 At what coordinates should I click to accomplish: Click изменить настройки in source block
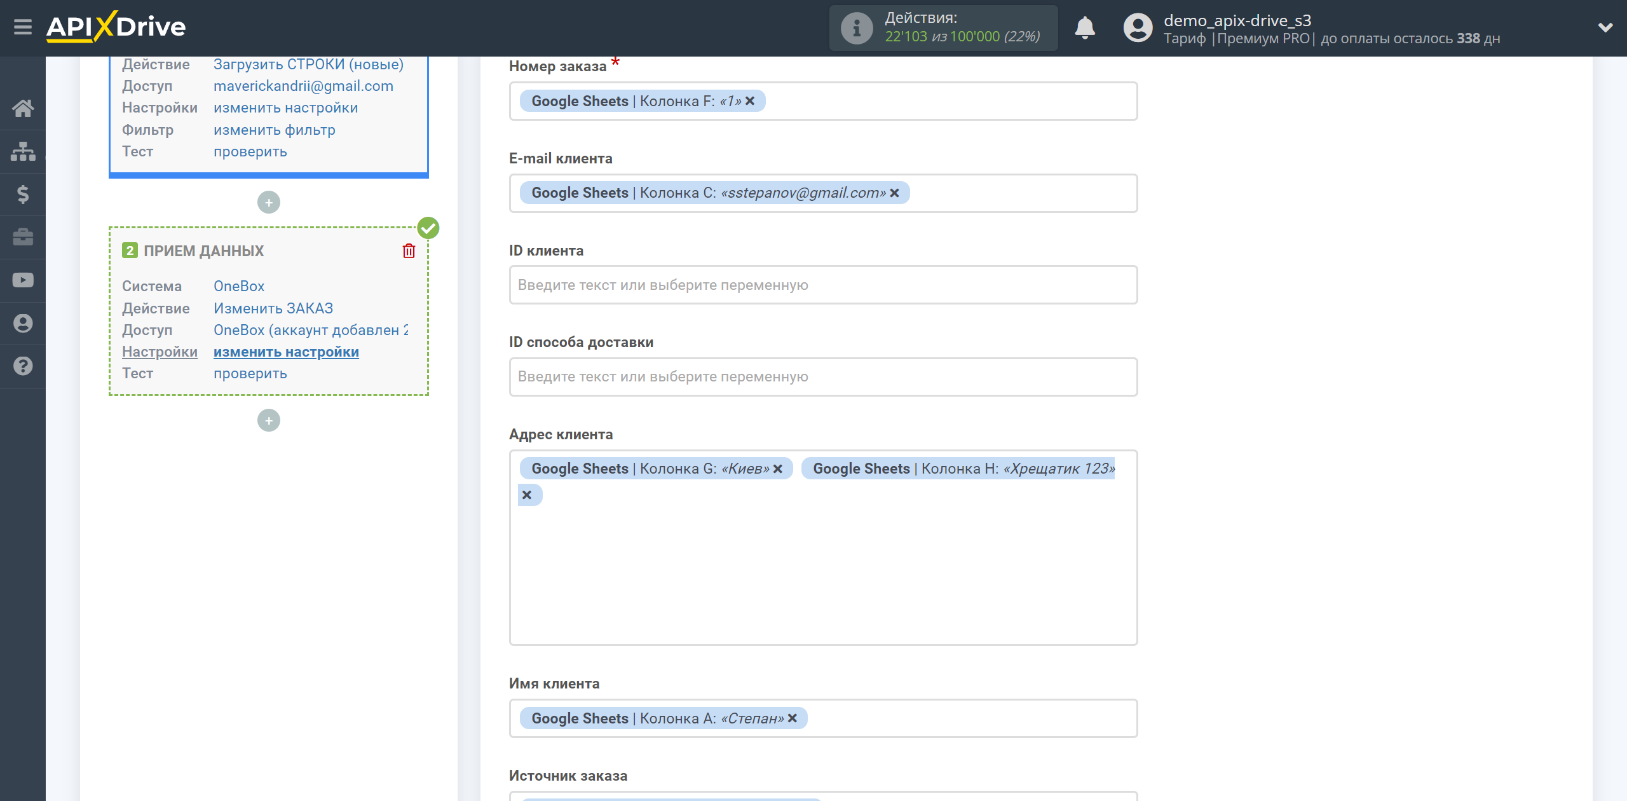pos(285,107)
